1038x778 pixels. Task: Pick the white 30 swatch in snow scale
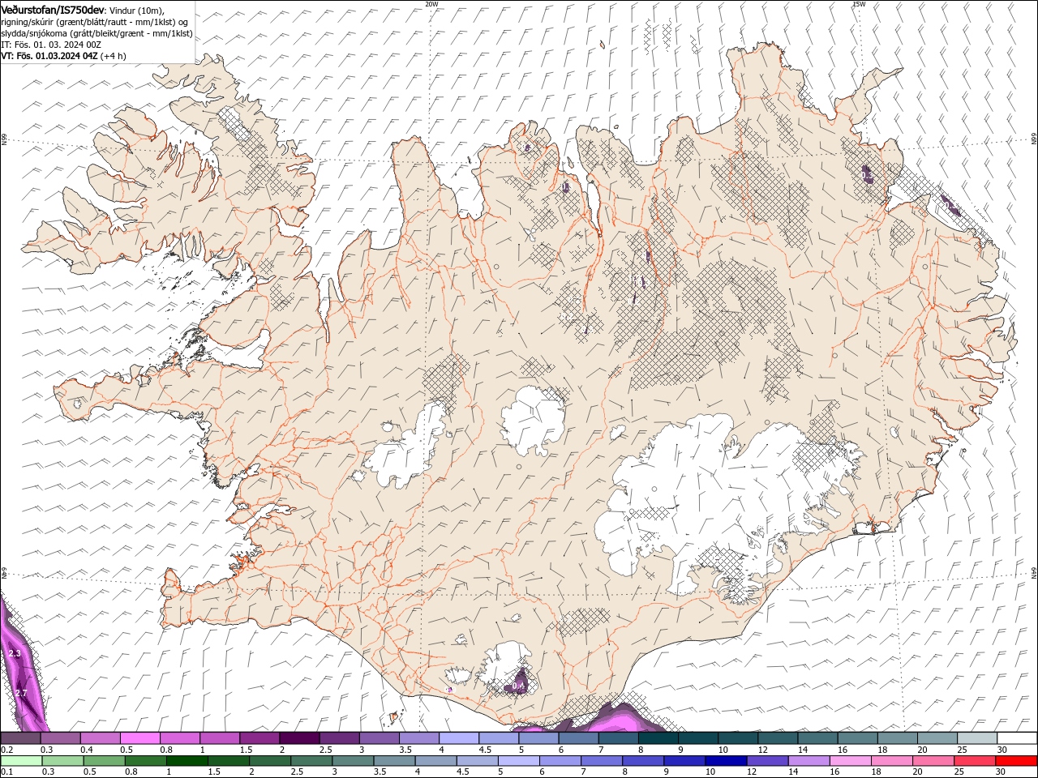(1017, 737)
